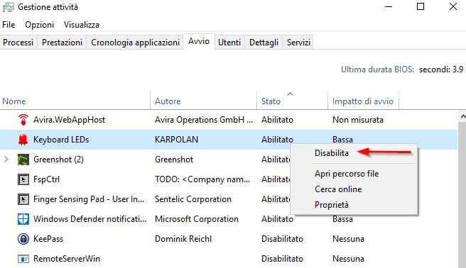This screenshot has width=466, height=268.
Task: Select the RemoteServerWin entry name
Action: coord(67,259)
